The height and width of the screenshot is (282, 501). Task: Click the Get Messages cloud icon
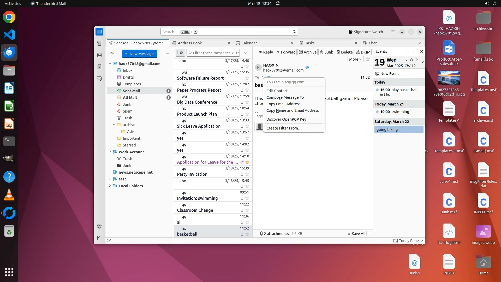[x=112, y=54]
